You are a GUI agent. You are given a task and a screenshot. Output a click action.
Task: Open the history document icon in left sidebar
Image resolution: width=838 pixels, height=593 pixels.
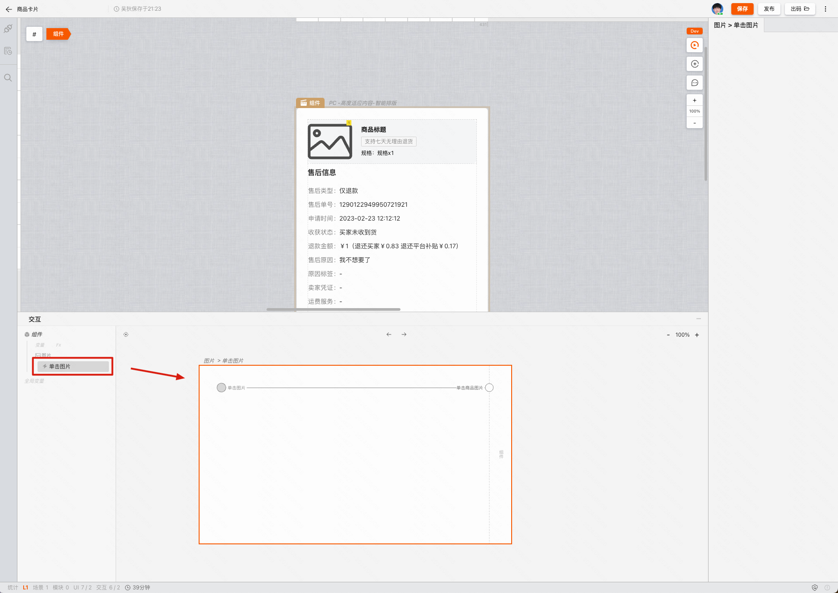[8, 51]
